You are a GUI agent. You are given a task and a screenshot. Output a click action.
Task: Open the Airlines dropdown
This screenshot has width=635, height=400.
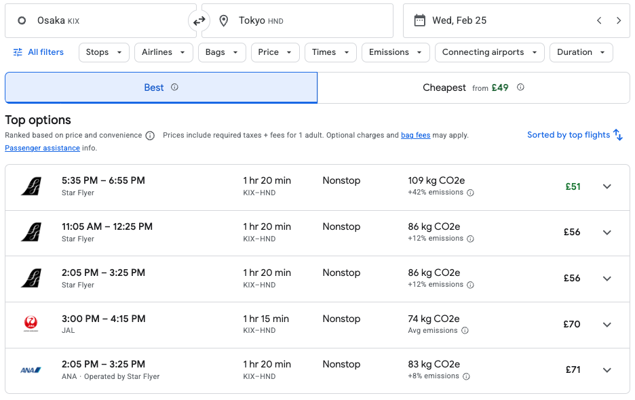pyautogui.click(x=163, y=52)
